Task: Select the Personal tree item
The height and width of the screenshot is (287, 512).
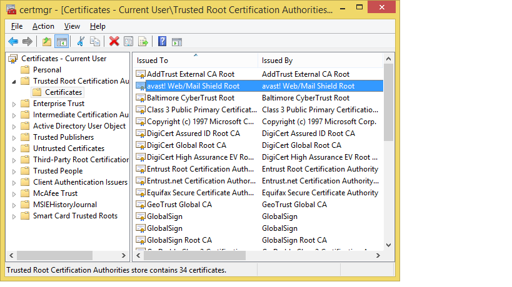Action: point(47,70)
